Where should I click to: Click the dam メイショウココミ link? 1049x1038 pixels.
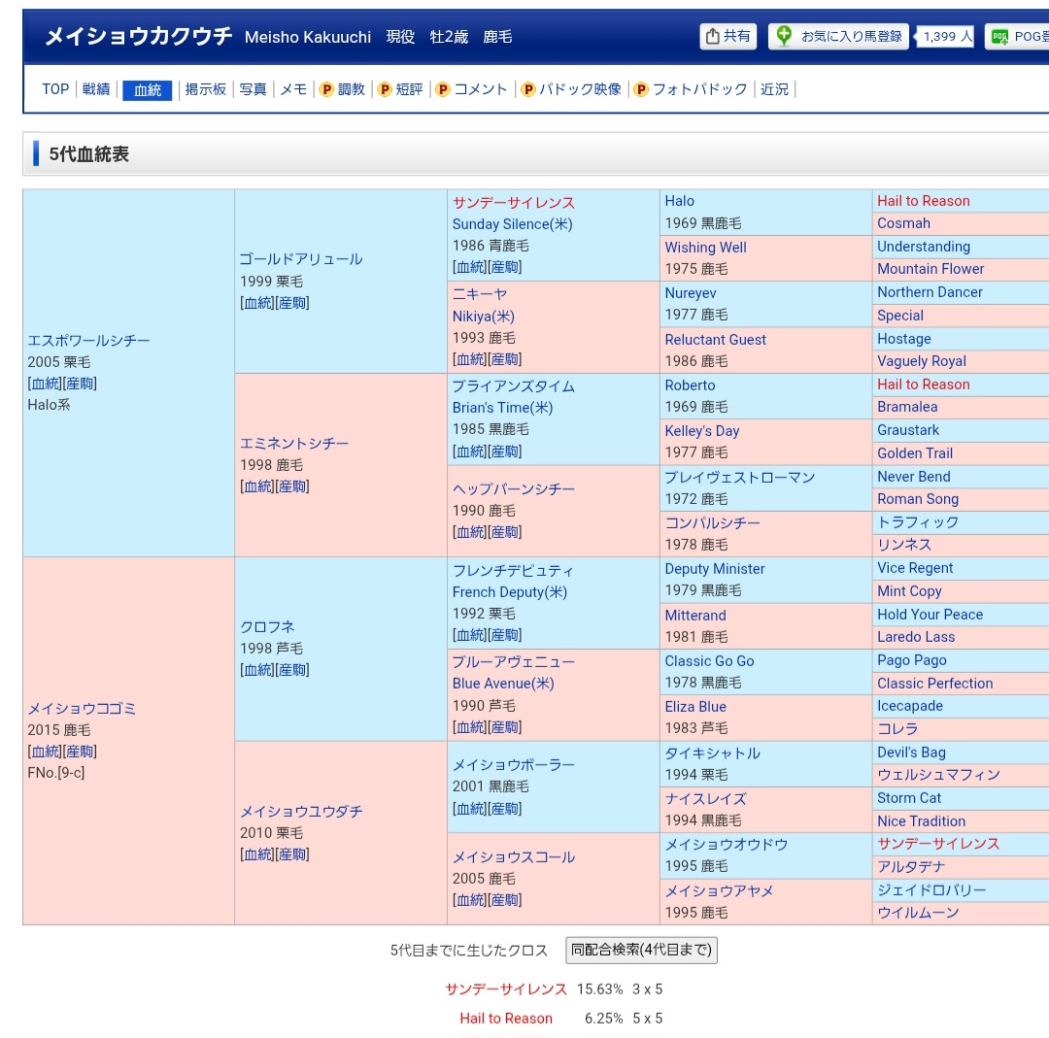point(82,709)
